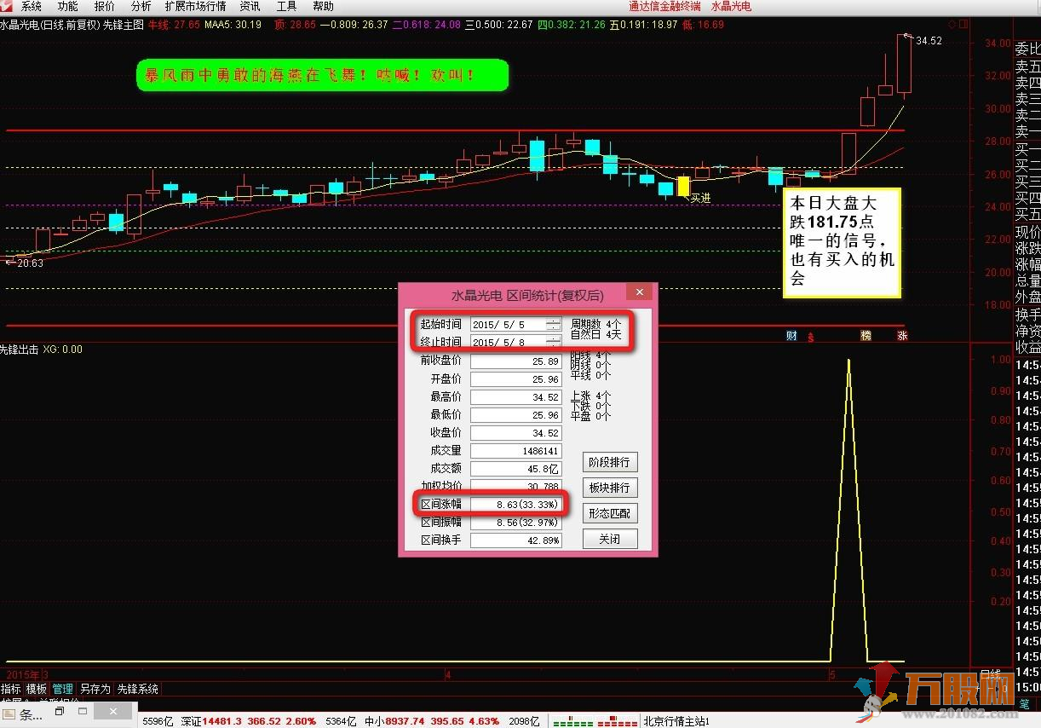Open the 分析 menu
Image resolution: width=1041 pixels, height=728 pixels.
(x=141, y=6)
